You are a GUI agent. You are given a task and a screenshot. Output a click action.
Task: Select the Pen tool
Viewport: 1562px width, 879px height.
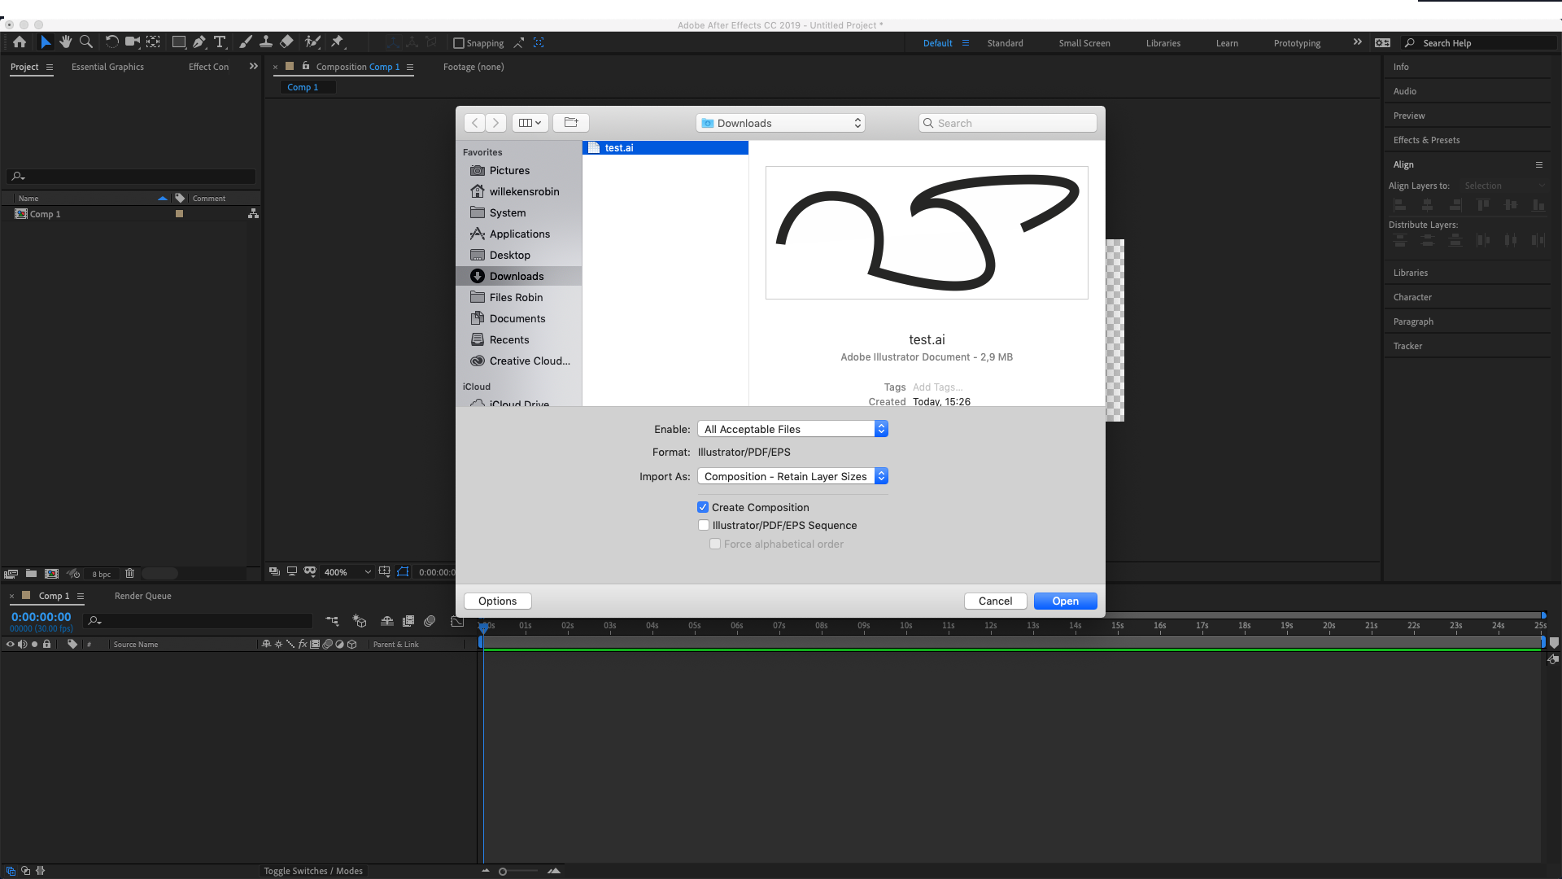[199, 42]
